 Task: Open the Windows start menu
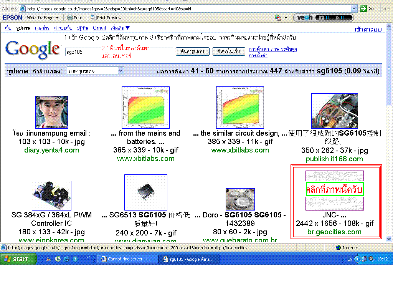click(18, 259)
